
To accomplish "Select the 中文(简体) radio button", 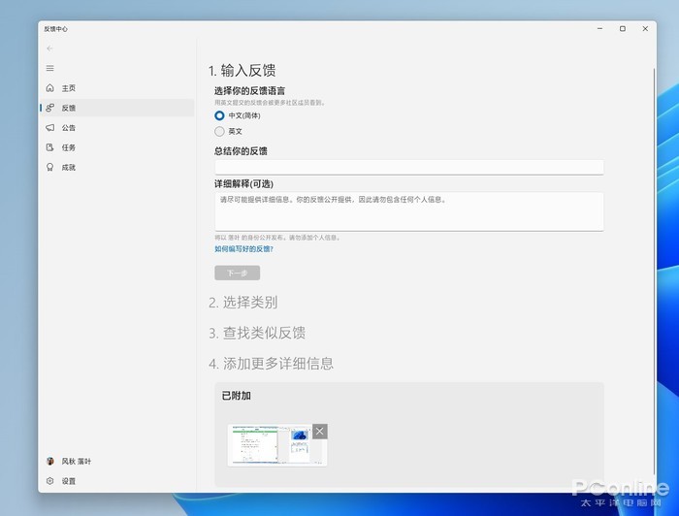I will click(x=219, y=115).
